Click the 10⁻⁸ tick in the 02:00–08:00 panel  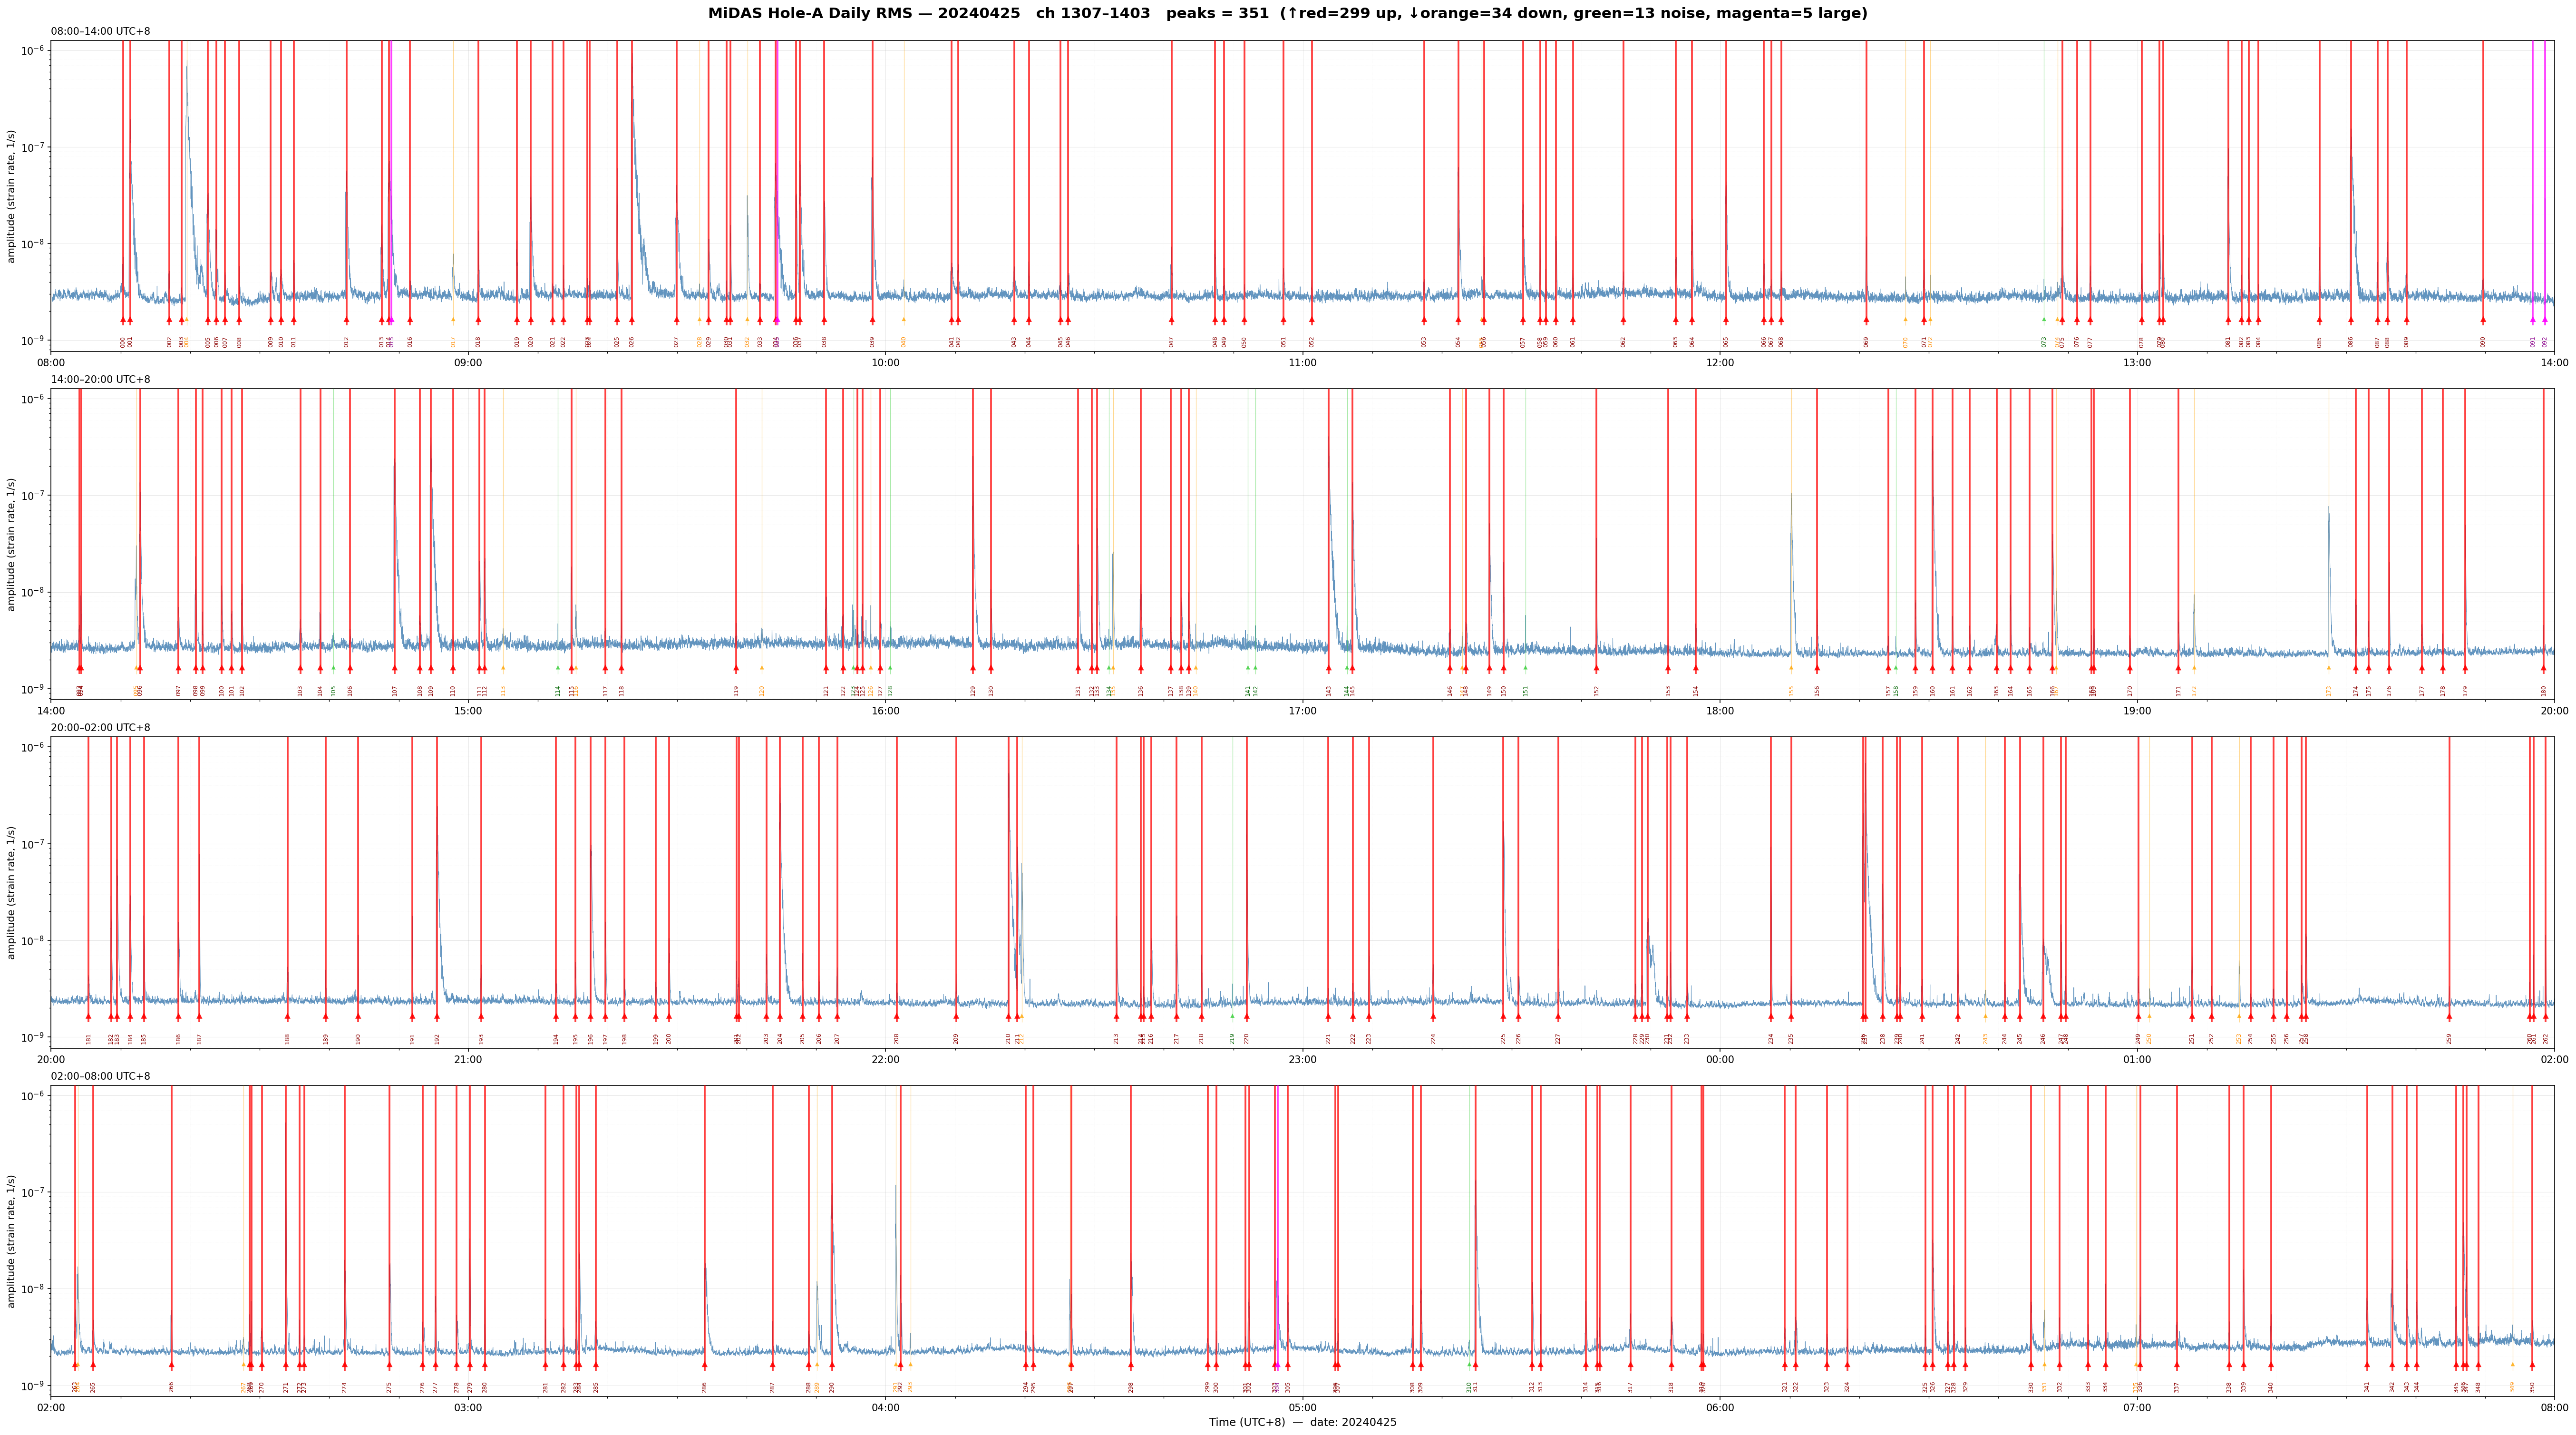click(x=33, y=1289)
